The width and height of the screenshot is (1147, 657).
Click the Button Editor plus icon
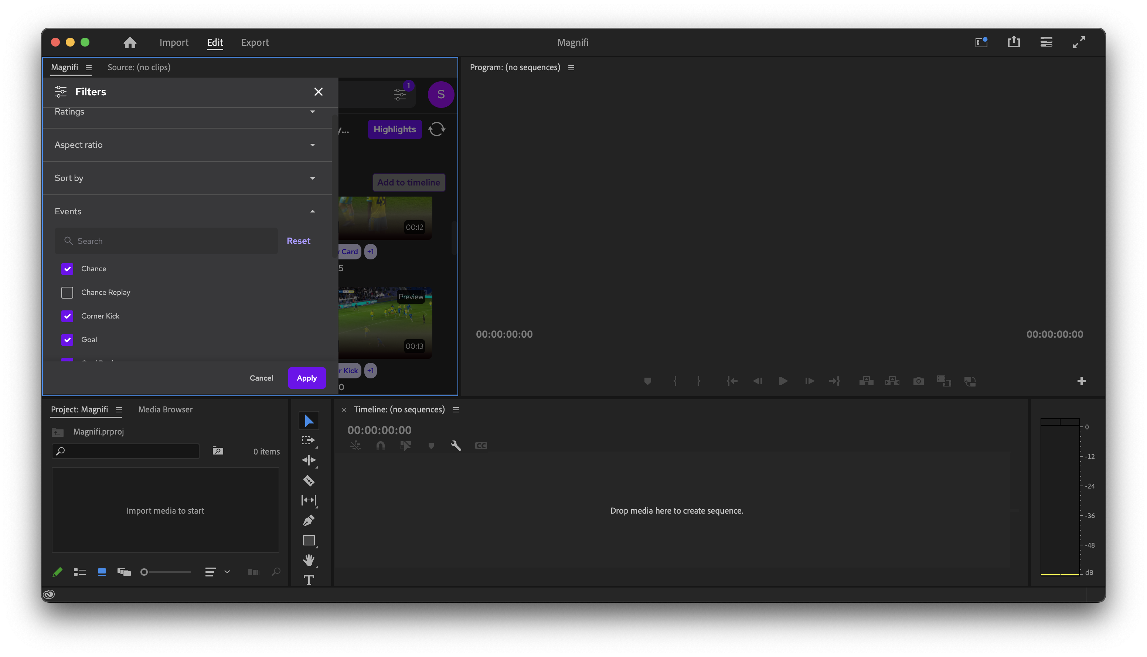click(x=1081, y=381)
